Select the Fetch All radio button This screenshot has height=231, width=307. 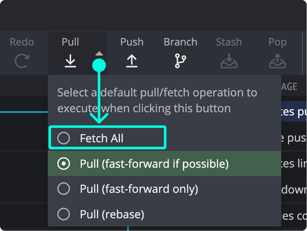[x=63, y=138]
